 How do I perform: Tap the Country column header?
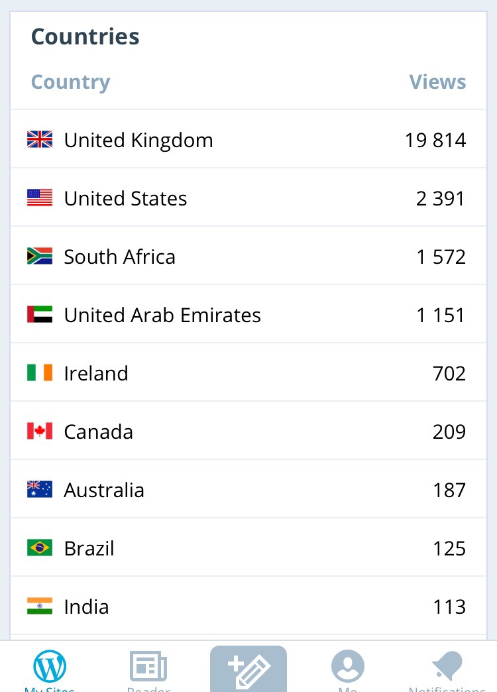pyautogui.click(x=70, y=82)
